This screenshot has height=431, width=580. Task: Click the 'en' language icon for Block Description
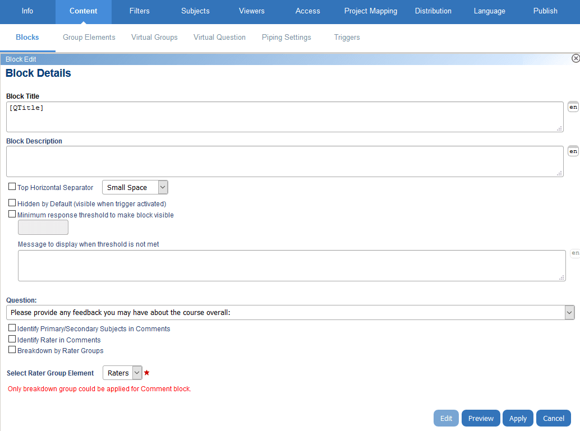click(x=573, y=151)
